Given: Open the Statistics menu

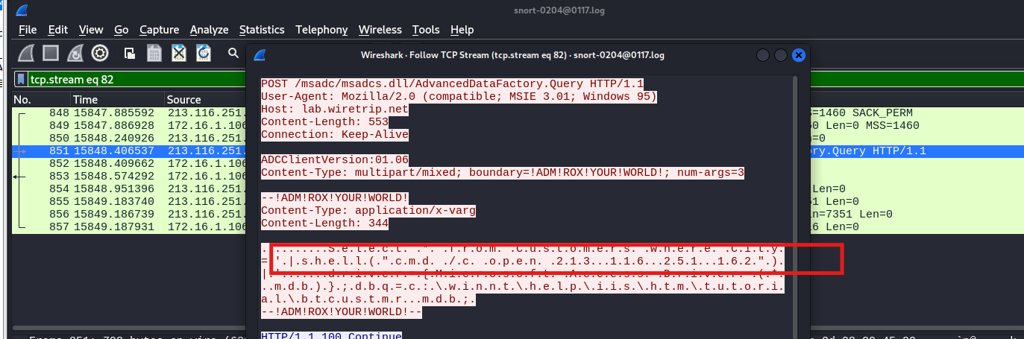Looking at the screenshot, I should (262, 30).
